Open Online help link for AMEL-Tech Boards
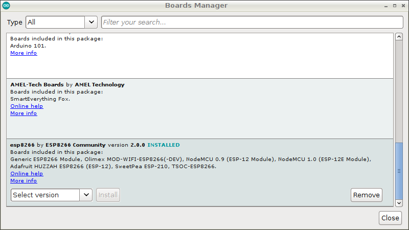 click(27, 106)
